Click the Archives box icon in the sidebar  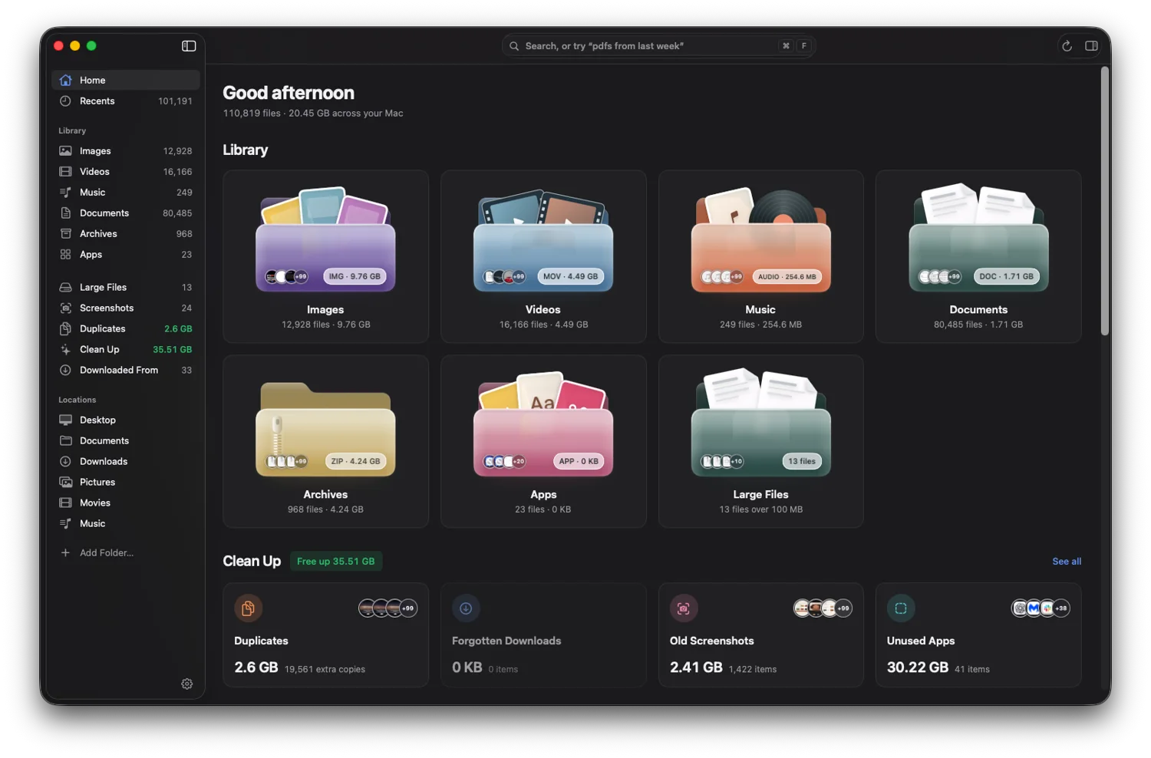click(x=66, y=233)
